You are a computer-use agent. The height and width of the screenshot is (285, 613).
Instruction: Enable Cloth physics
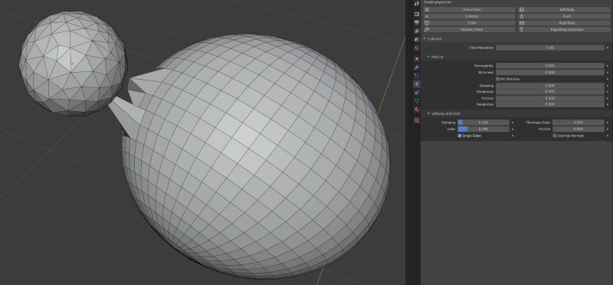click(x=470, y=23)
